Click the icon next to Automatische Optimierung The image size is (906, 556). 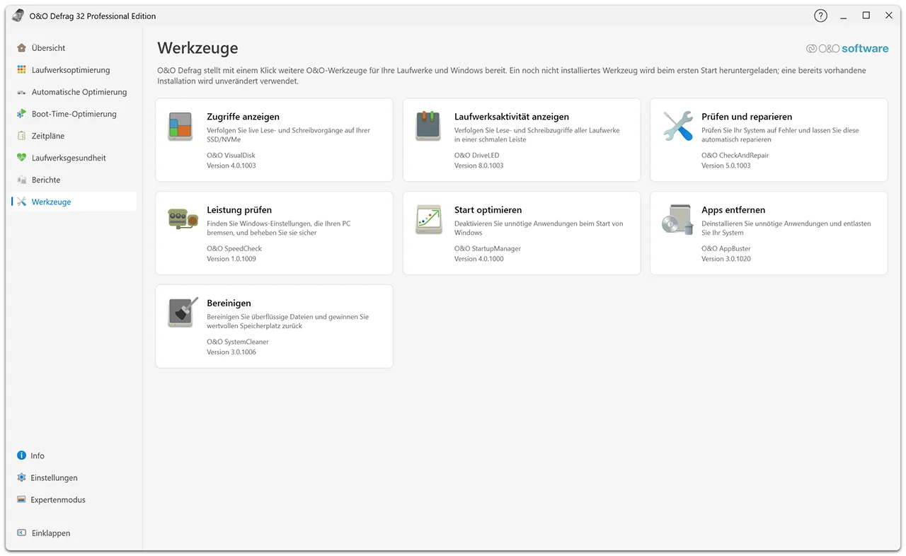coord(21,92)
